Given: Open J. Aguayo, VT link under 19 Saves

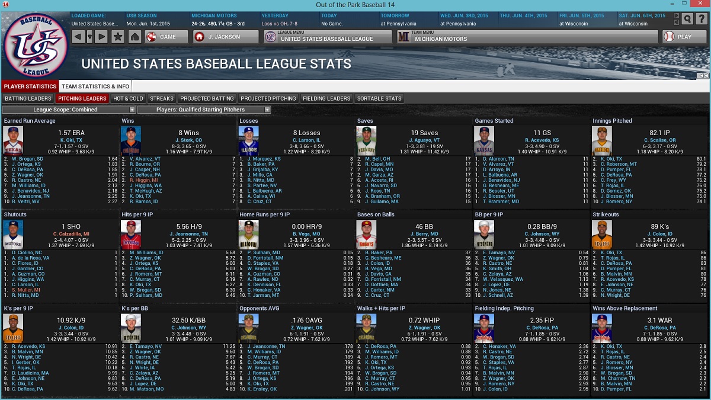Looking at the screenshot, I should pos(424,140).
